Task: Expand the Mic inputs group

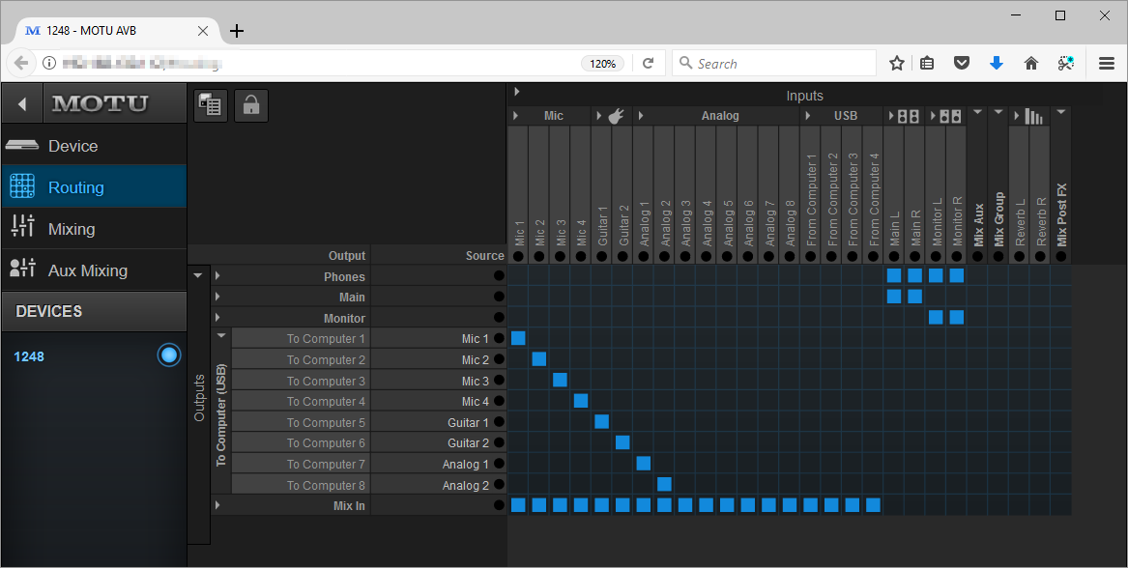Action: [x=516, y=116]
